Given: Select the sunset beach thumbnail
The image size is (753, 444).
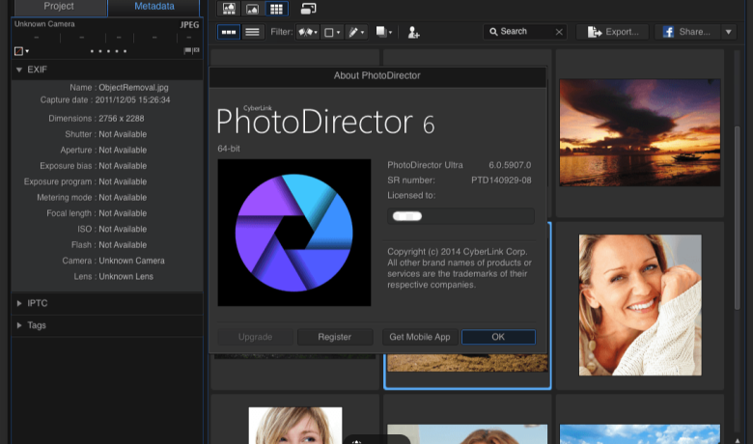Looking at the screenshot, I should pyautogui.click(x=640, y=133).
